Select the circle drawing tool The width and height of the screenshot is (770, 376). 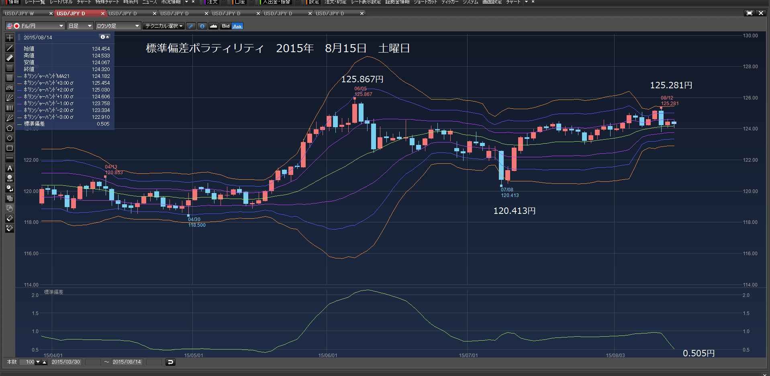(x=10, y=138)
